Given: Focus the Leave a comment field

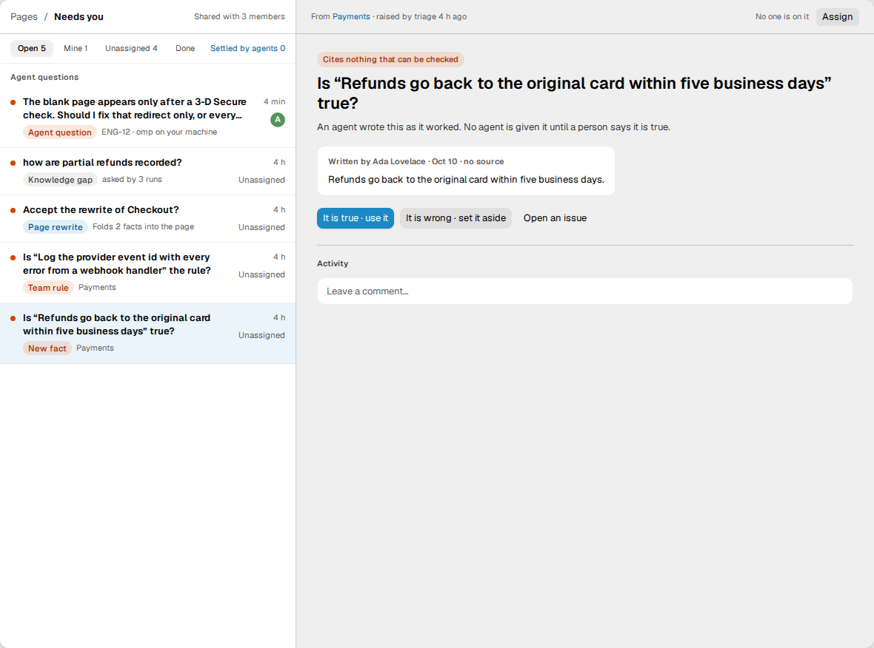Looking at the screenshot, I should point(584,291).
